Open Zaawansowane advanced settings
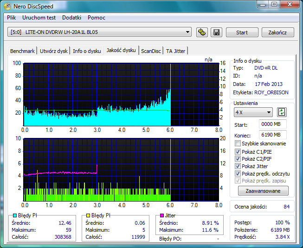This screenshot has height=248, width=303. point(263,191)
